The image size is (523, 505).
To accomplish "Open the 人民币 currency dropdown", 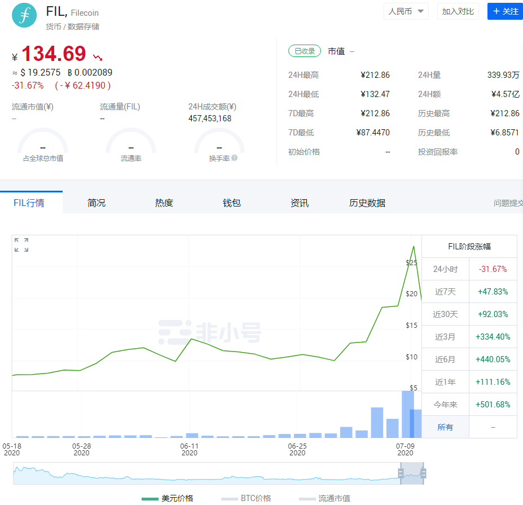I will pos(406,11).
